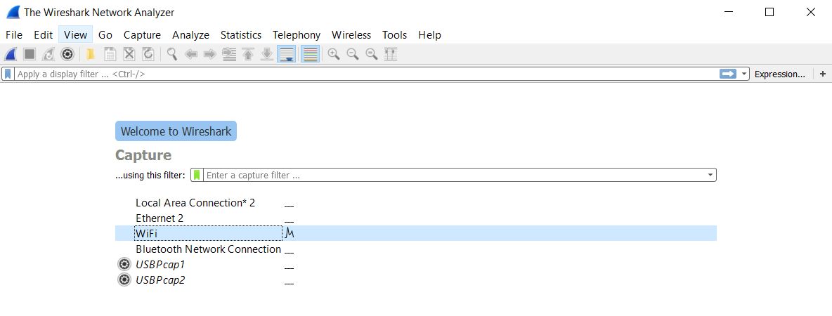Open the View menu
This screenshot has width=832, height=316.
[75, 35]
